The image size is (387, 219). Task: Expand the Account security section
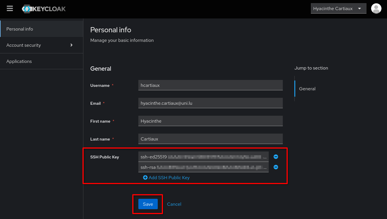point(23,45)
